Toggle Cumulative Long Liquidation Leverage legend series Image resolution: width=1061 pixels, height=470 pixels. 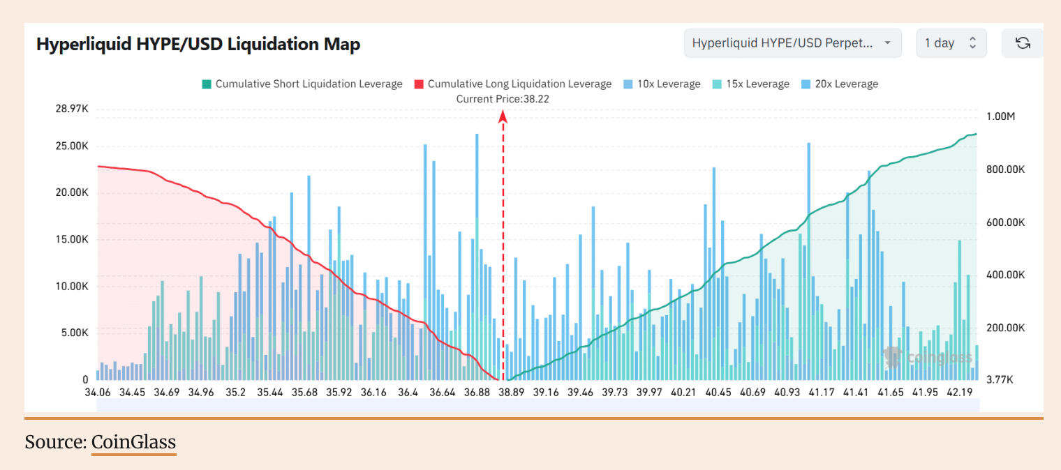point(513,84)
